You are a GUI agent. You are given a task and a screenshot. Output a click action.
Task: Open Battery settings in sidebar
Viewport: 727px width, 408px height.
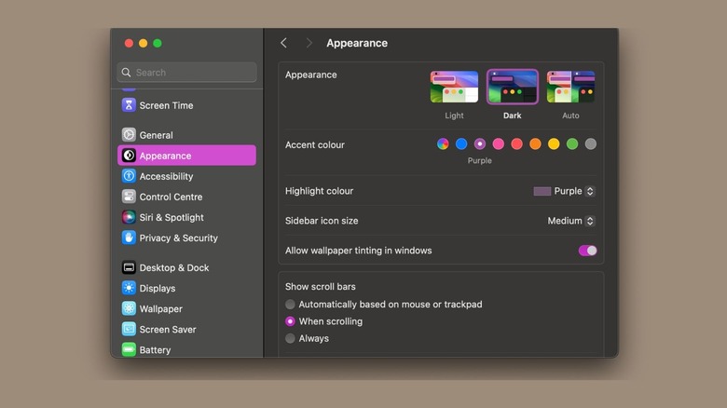coord(155,350)
